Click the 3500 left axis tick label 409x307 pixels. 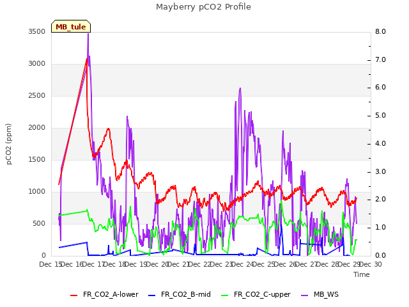click(x=37, y=31)
